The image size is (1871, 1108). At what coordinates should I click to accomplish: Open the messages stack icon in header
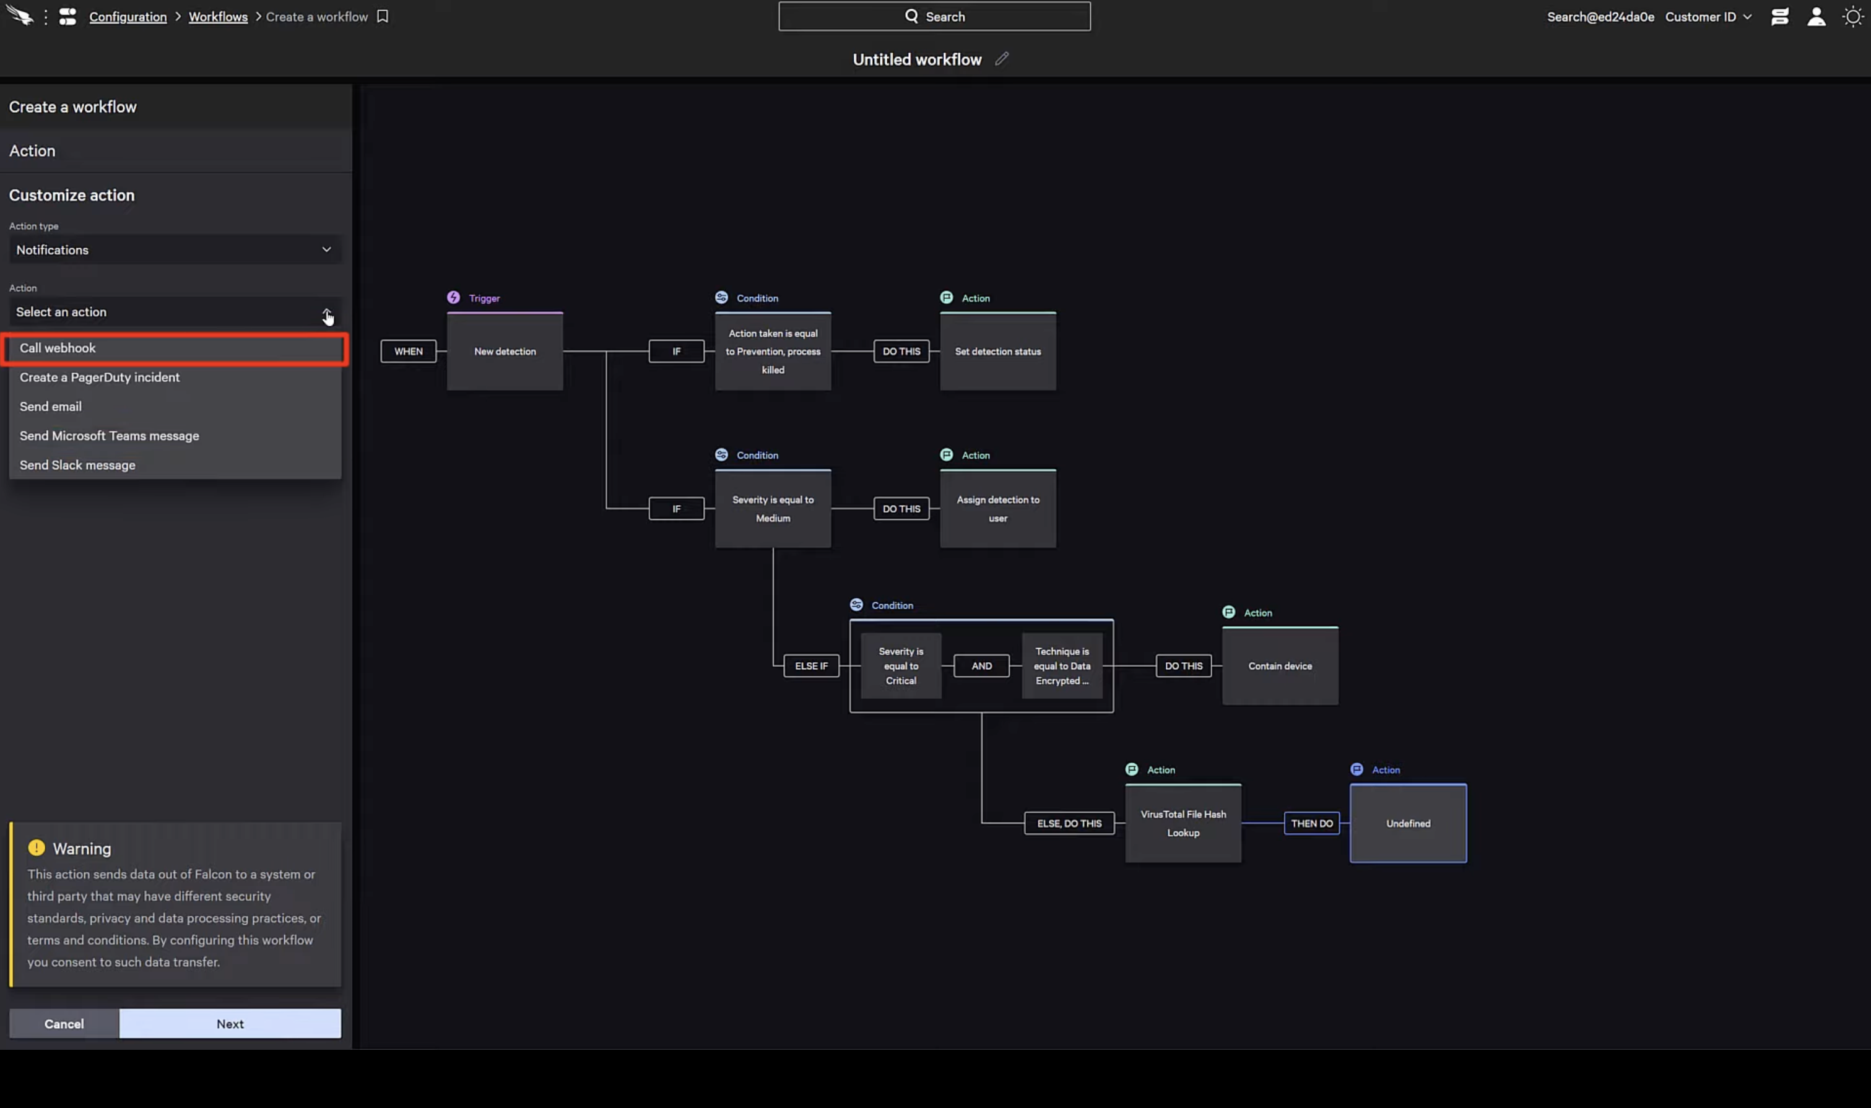point(1779,17)
